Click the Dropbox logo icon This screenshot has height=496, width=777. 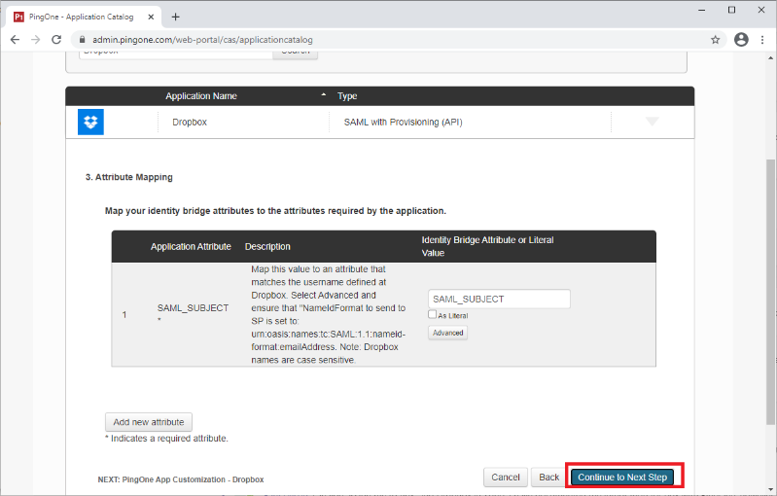tap(90, 122)
